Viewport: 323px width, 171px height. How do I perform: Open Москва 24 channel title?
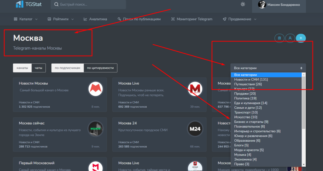tap(127, 123)
